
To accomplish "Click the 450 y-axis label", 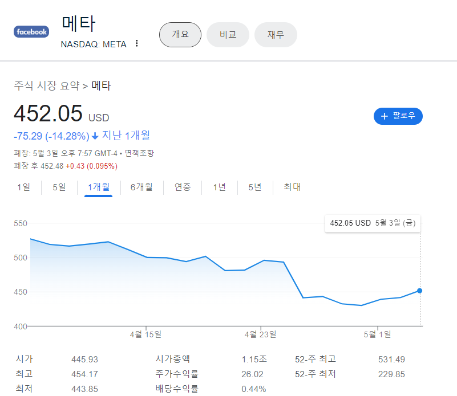I will coord(21,292).
